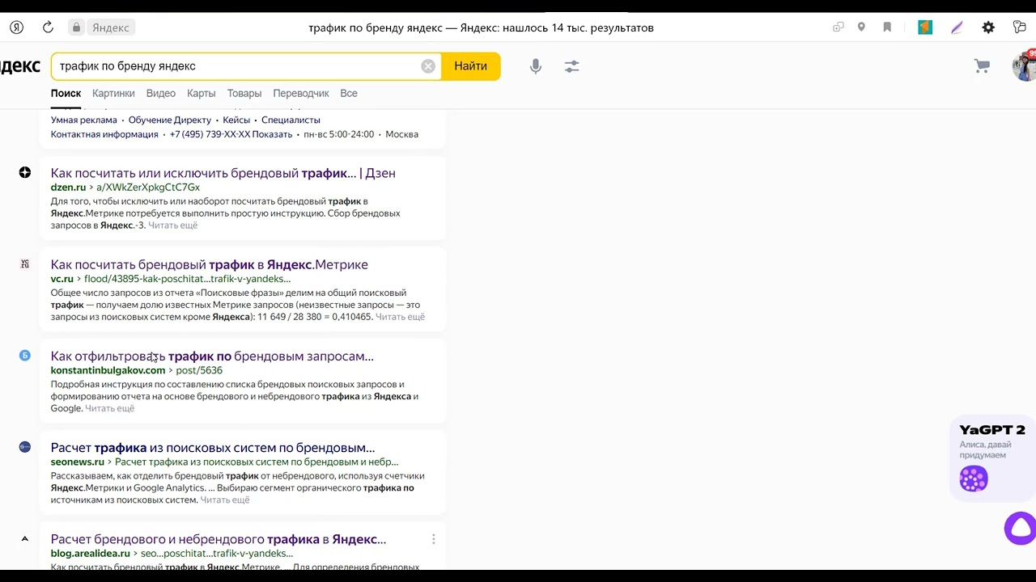Open 'Как отфильтровать трафик по брендовым запросам' result
The image size is (1036, 582).
tap(212, 356)
